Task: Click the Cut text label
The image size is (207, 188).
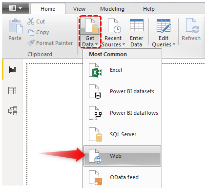Action: click(41, 21)
